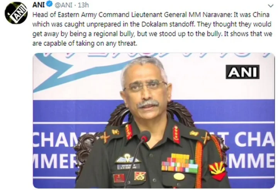
Task: Click the white 'CHA' banner text at right
Action: (x=254, y=140)
